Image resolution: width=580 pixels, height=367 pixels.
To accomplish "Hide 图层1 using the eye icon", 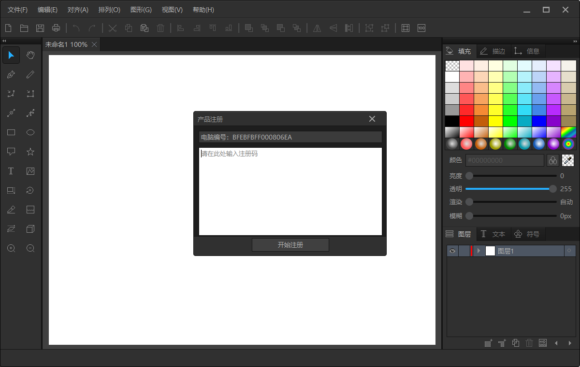I will (452, 251).
